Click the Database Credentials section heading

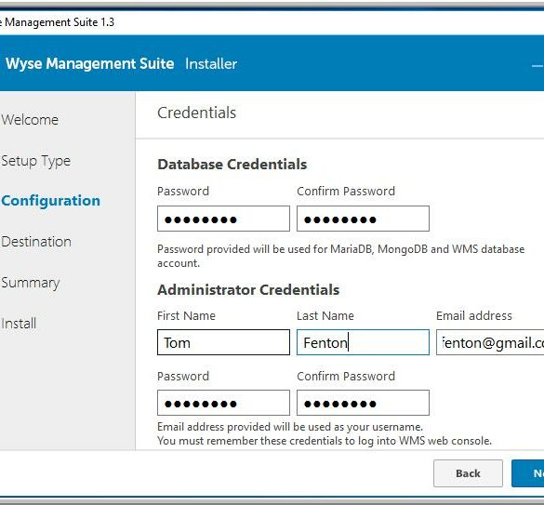pyautogui.click(x=232, y=165)
